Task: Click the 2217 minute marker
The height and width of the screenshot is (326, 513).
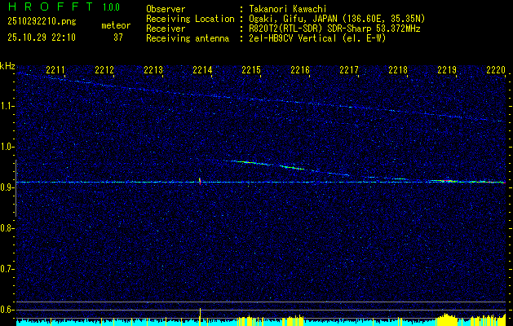Action: coord(349,71)
